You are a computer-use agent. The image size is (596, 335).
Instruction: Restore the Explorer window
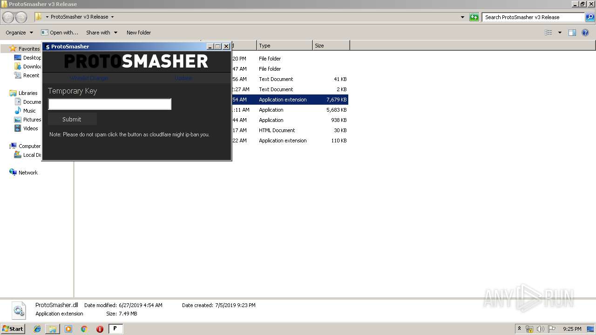[x=582, y=4]
